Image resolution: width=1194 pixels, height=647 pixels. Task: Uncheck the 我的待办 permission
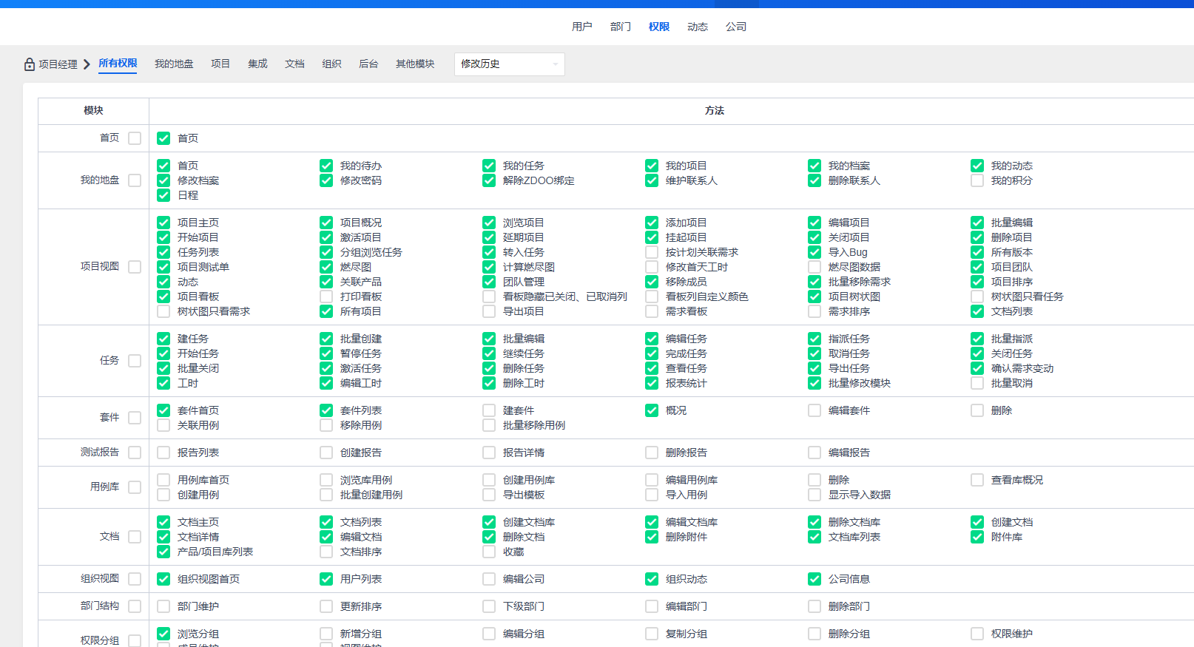point(326,166)
